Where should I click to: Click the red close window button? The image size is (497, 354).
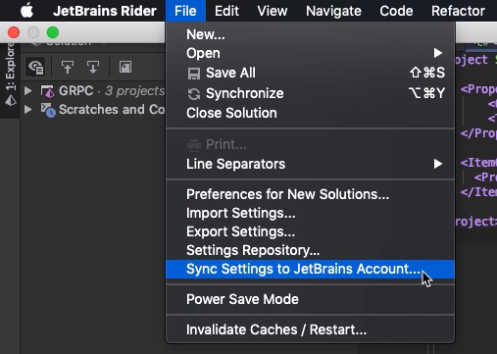14,32
